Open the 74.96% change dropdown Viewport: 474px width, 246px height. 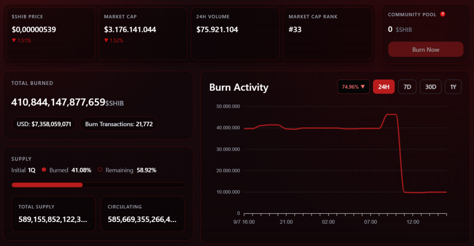pos(353,87)
